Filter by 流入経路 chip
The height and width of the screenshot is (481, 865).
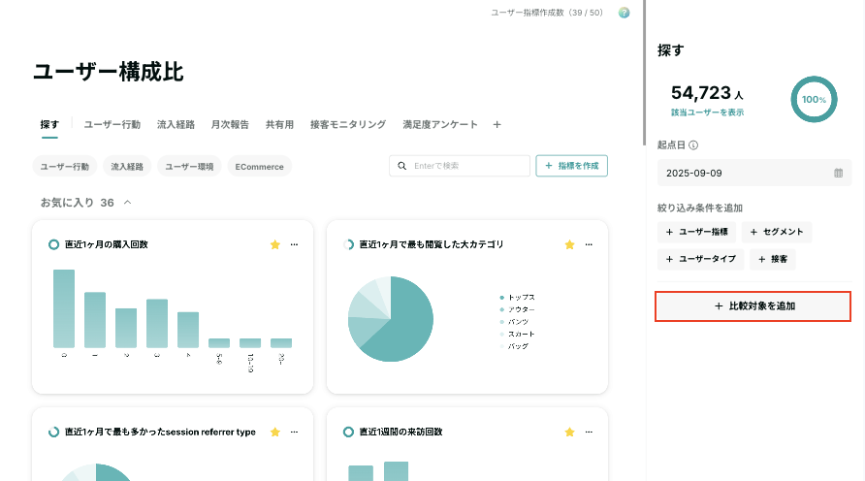[x=127, y=167]
